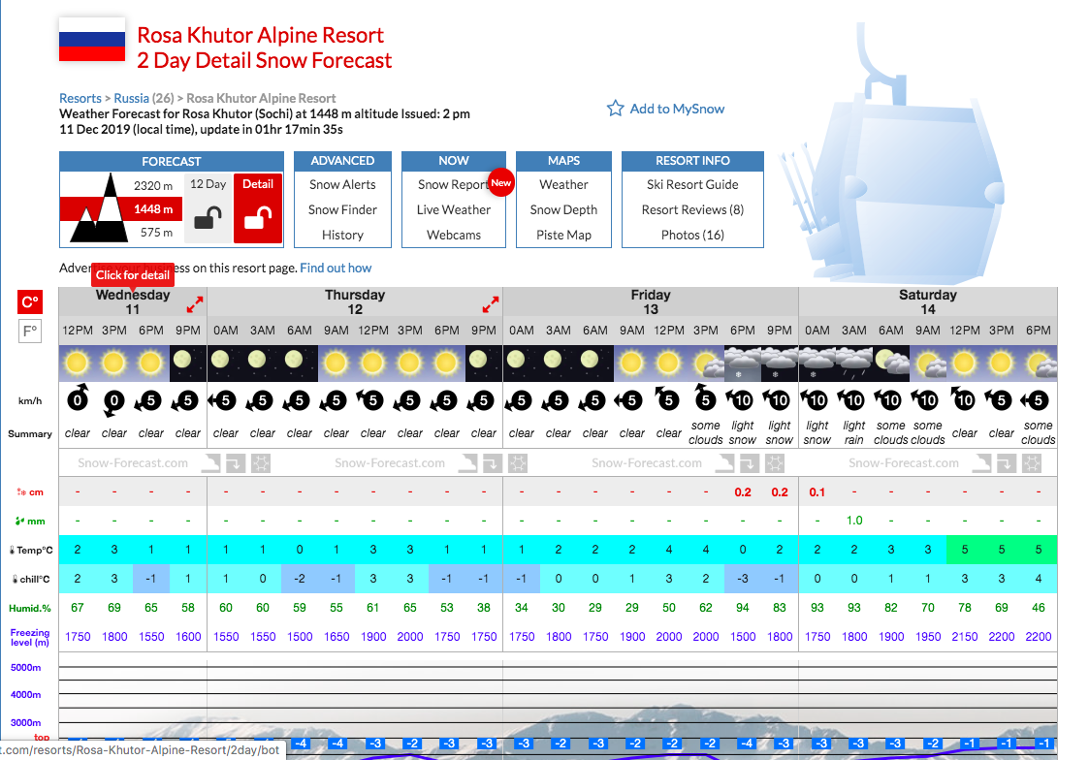Screen dimensions: 1089x760
Task: Click Friday 9PM light snow weather icon
Action: (x=780, y=363)
